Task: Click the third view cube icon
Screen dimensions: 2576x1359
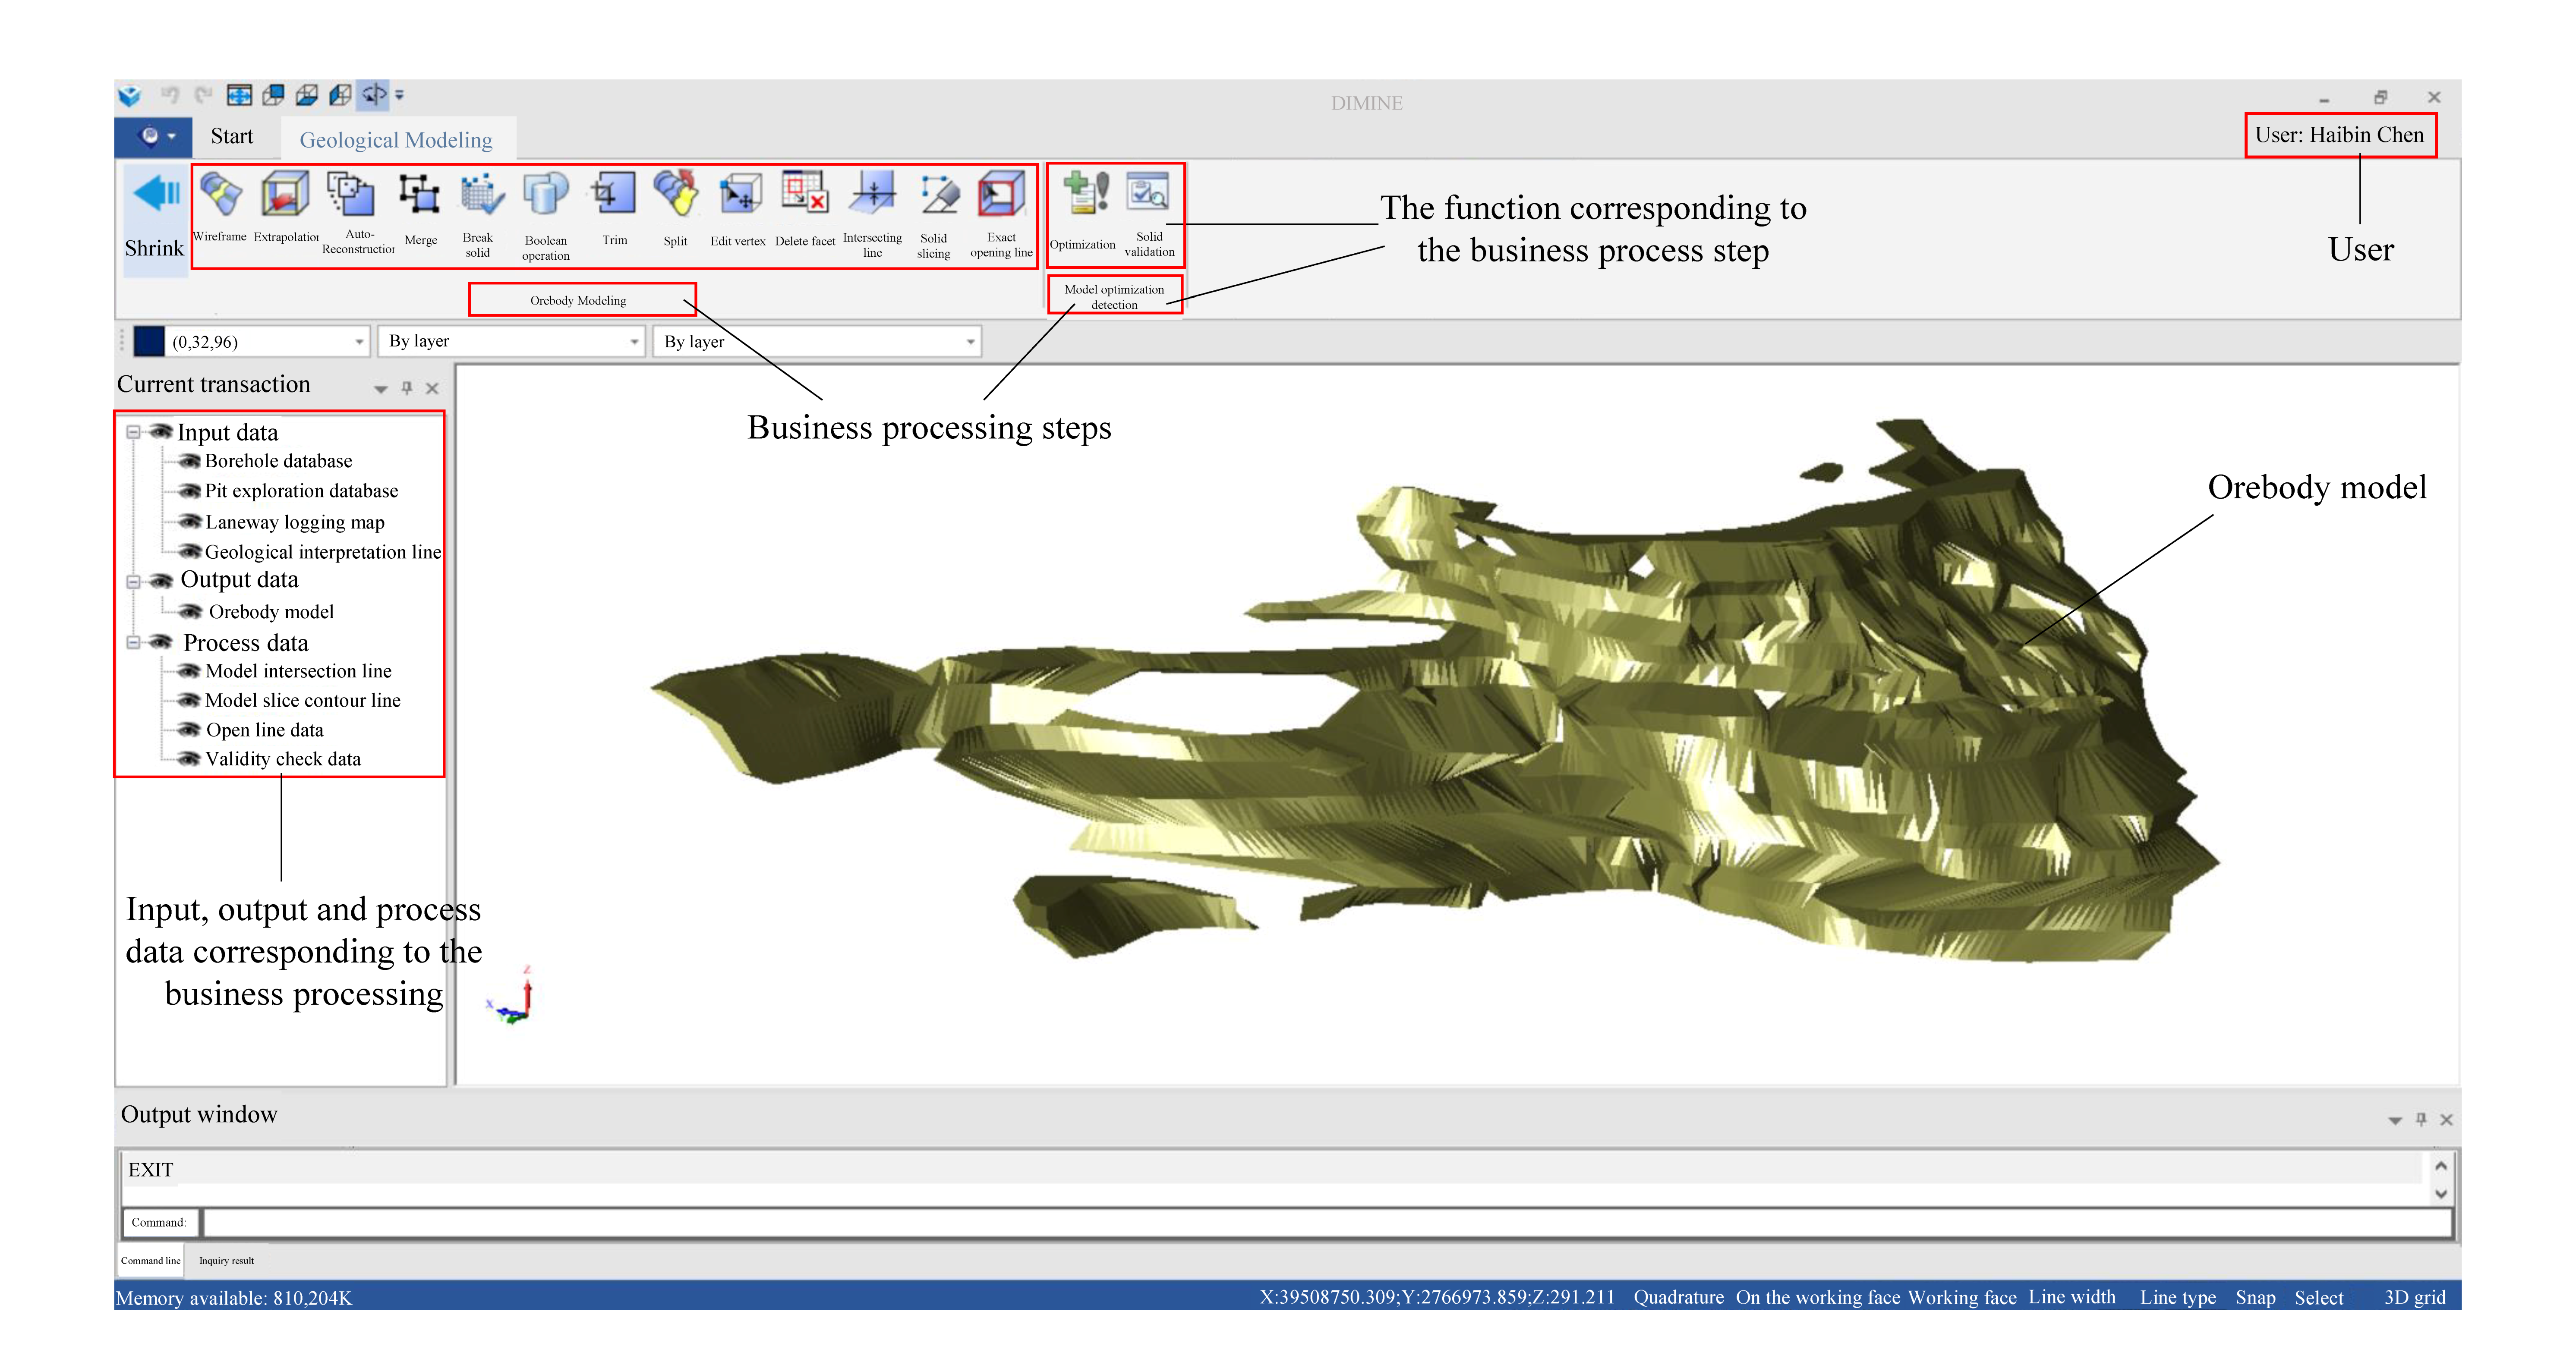Action: point(307,95)
